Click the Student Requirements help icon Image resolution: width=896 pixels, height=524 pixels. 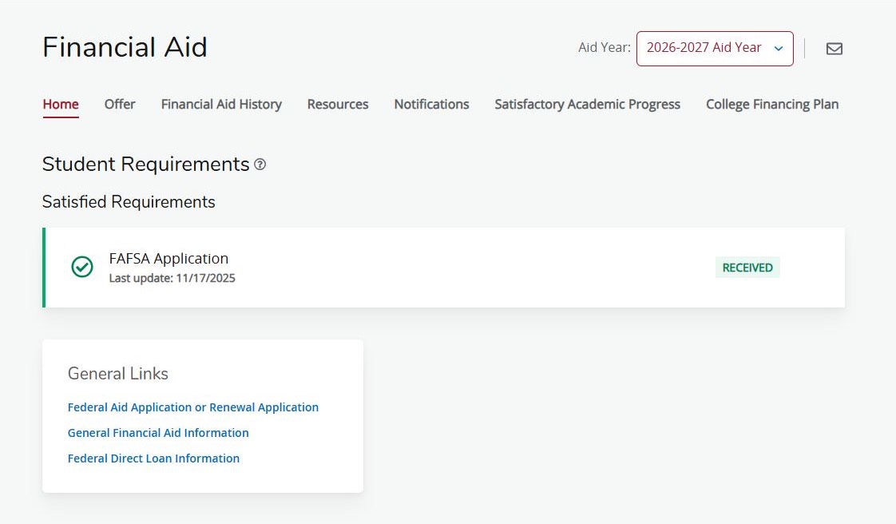tap(260, 165)
